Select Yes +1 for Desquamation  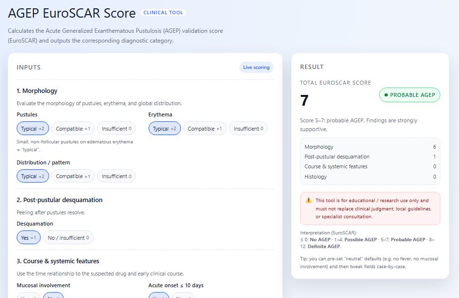29,238
